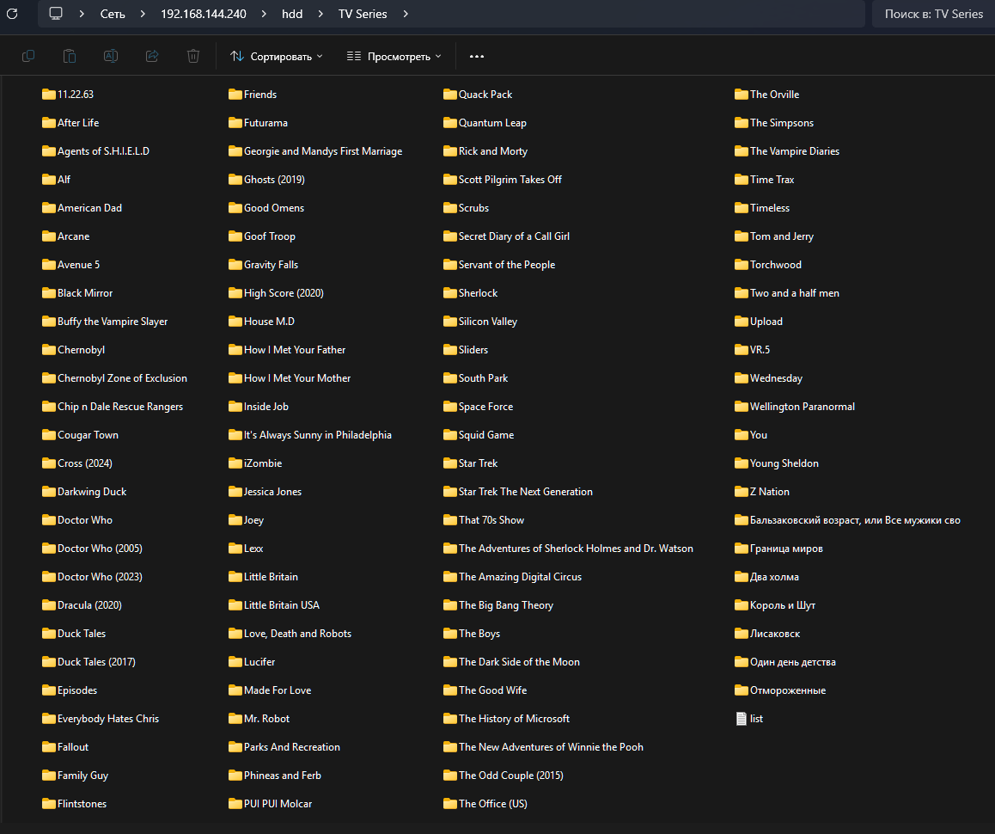Image resolution: width=995 pixels, height=834 pixels.
Task: Click hdd in the address path
Action: 292,14
